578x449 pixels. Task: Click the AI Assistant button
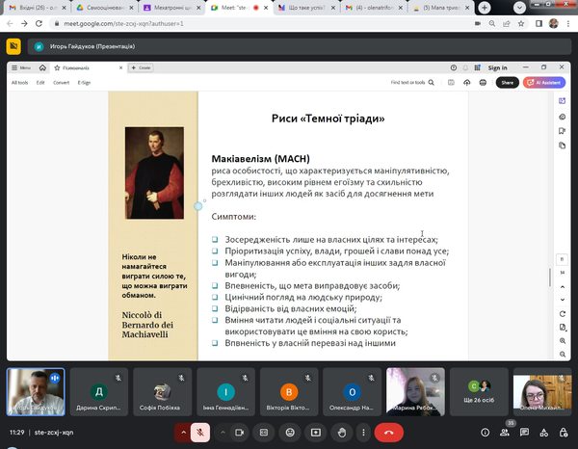540,83
